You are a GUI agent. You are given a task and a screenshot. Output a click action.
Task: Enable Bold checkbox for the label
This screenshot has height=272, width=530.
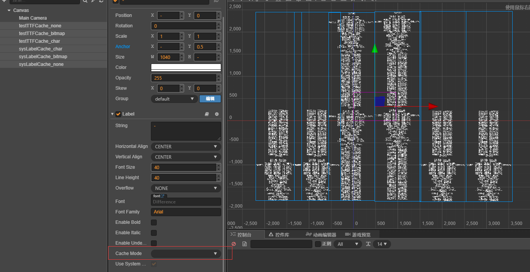(154, 222)
